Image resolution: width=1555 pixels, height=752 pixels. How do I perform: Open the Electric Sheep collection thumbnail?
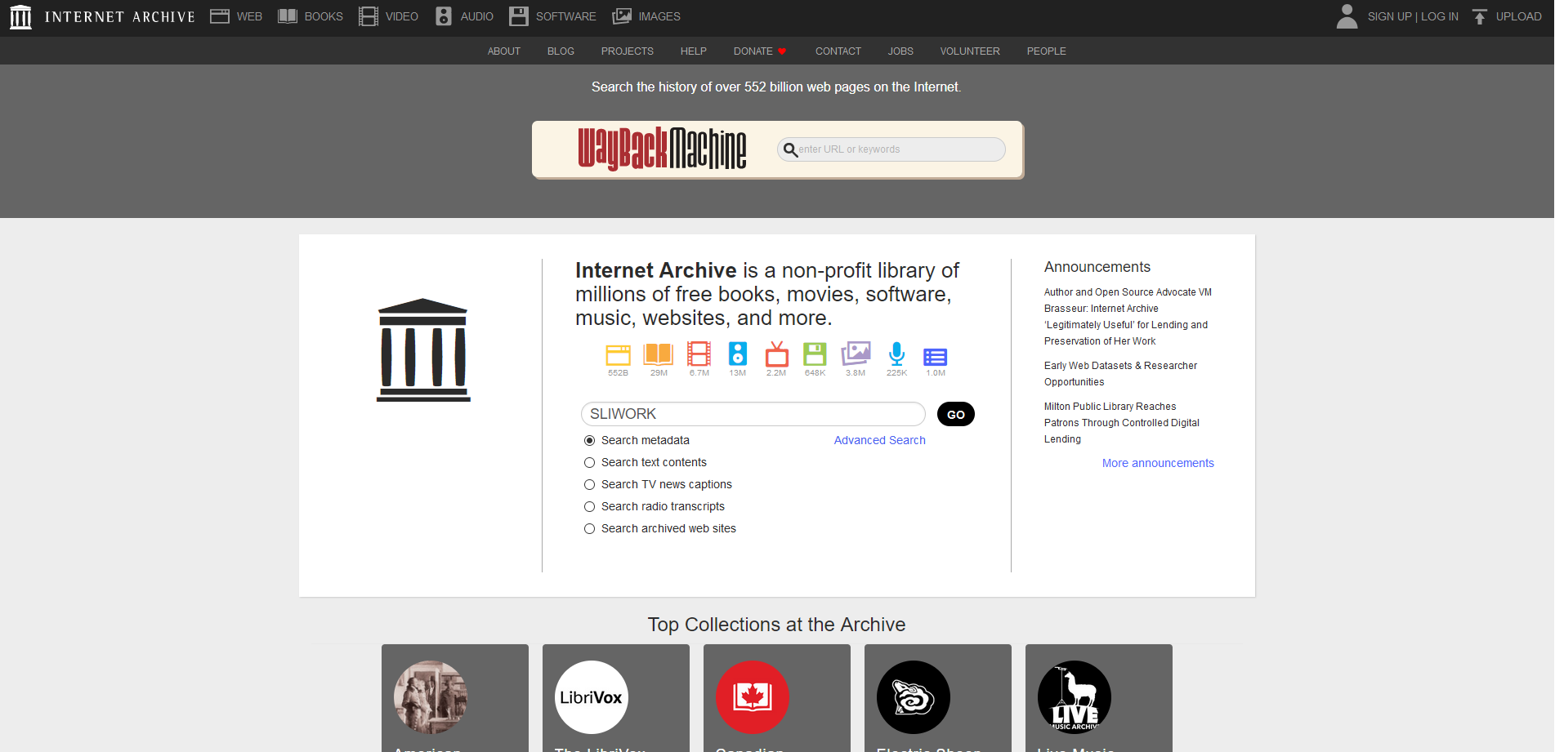pyautogui.click(x=914, y=697)
